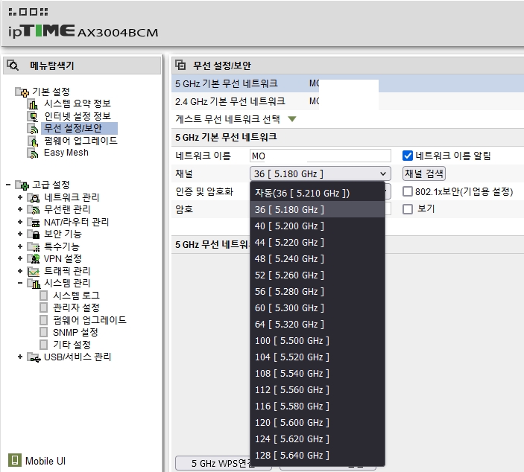Select channel 36 [ 5.180 GHz ] option

(318, 210)
